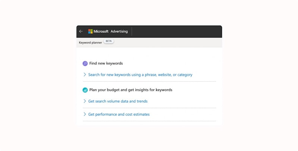The height and width of the screenshot is (151, 298).
Task: Select the Find new keywords heading
Action: [x=106, y=64]
